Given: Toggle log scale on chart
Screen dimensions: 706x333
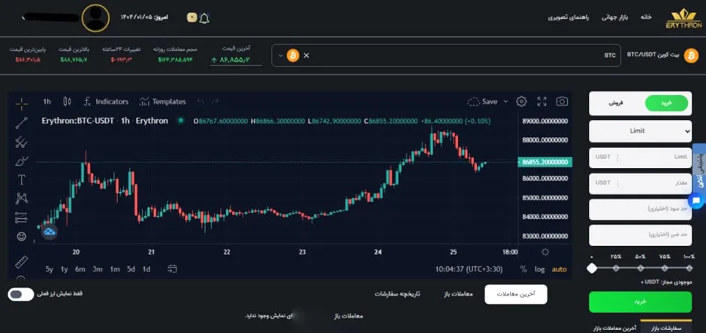Looking at the screenshot, I should 539,269.
